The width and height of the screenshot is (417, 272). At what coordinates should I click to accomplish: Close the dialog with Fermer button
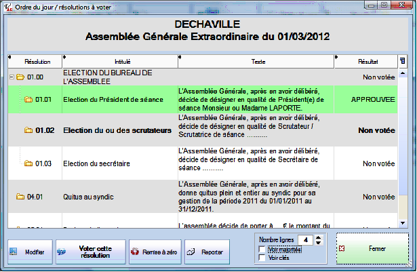(372, 248)
